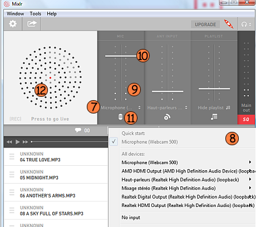Click the any input loopback icon
The height and width of the screenshot is (227, 256).
pos(167,117)
